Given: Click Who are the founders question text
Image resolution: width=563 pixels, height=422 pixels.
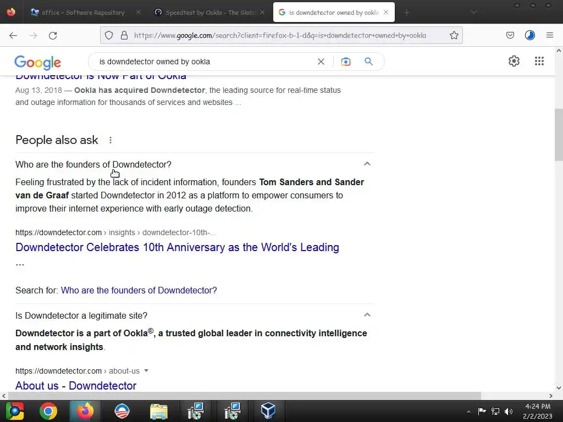Looking at the screenshot, I should point(93,165).
